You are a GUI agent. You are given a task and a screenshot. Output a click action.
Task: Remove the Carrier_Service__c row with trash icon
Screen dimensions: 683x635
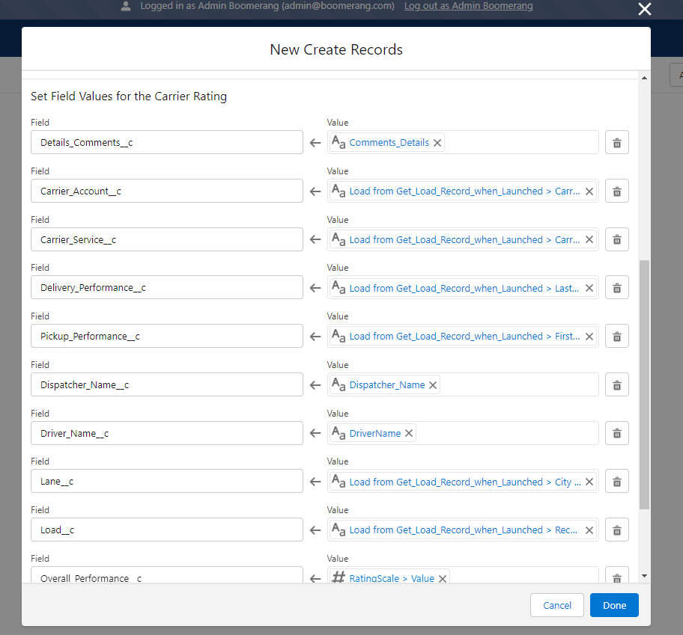click(x=616, y=240)
